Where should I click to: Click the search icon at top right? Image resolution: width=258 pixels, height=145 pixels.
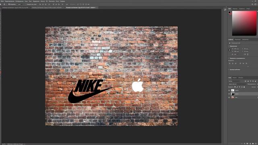(253, 4)
